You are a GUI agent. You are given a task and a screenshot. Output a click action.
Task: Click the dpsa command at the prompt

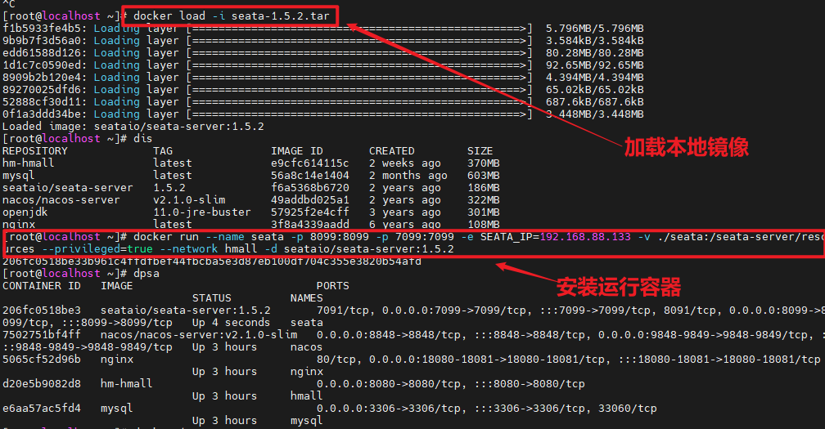[147, 274]
